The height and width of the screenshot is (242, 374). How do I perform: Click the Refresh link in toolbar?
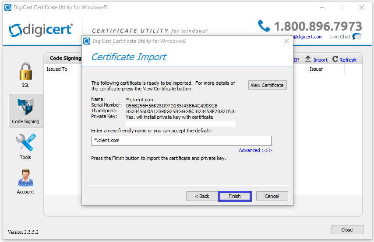tap(348, 60)
